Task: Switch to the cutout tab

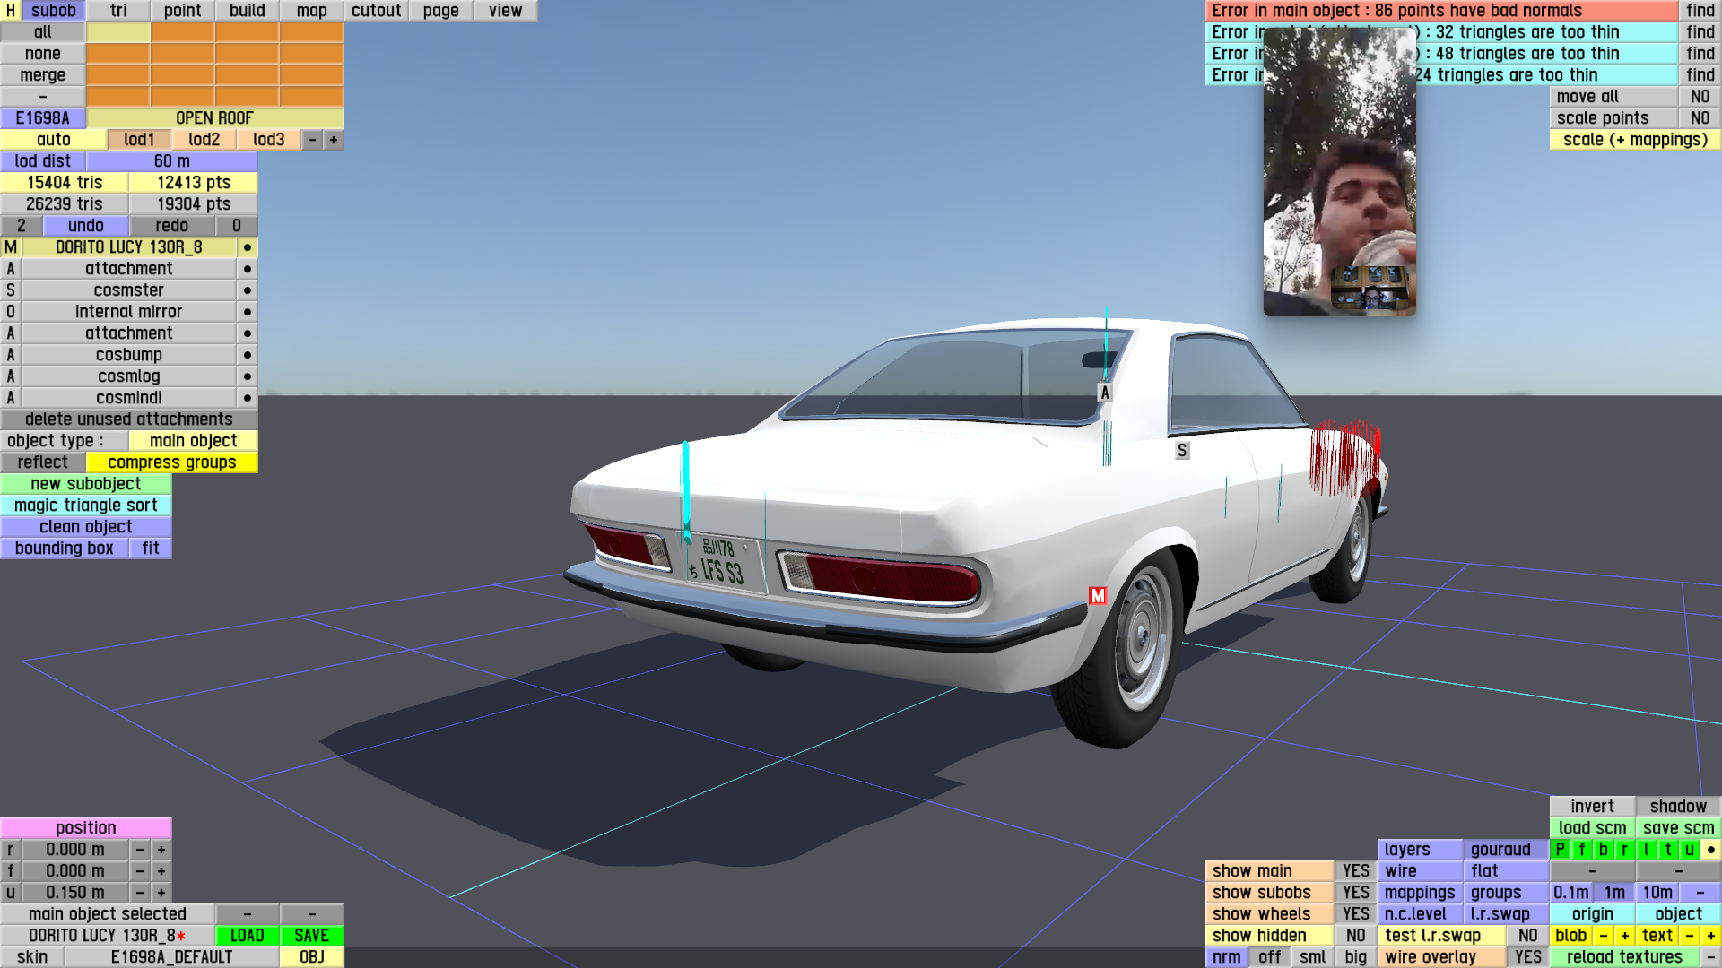Action: coord(377,11)
